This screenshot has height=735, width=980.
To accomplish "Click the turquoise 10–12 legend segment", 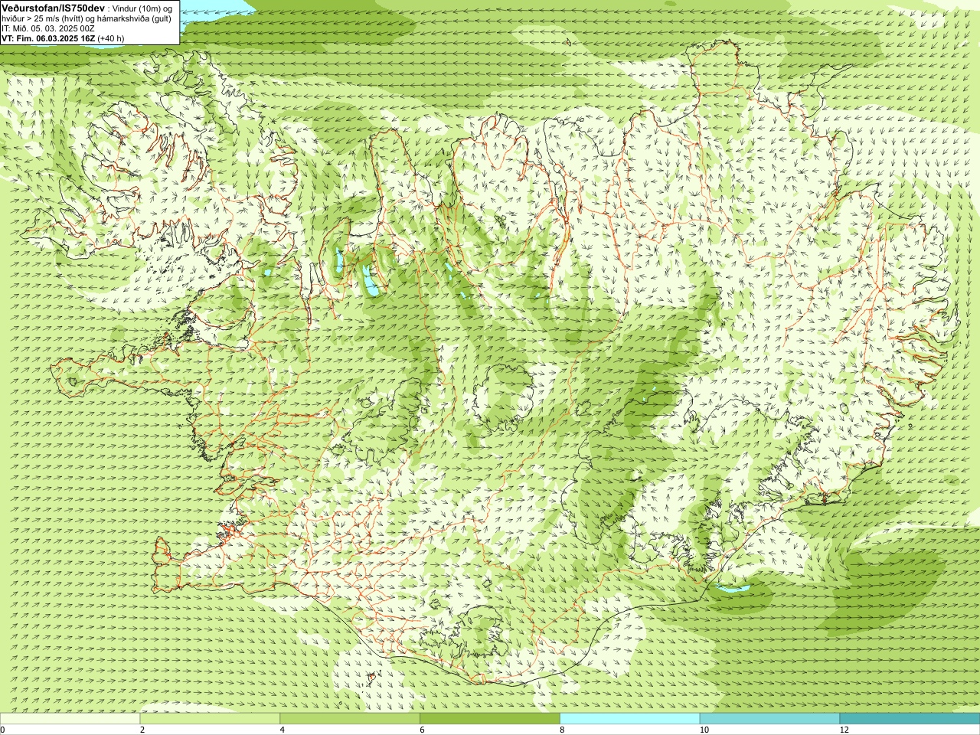I will (769, 719).
